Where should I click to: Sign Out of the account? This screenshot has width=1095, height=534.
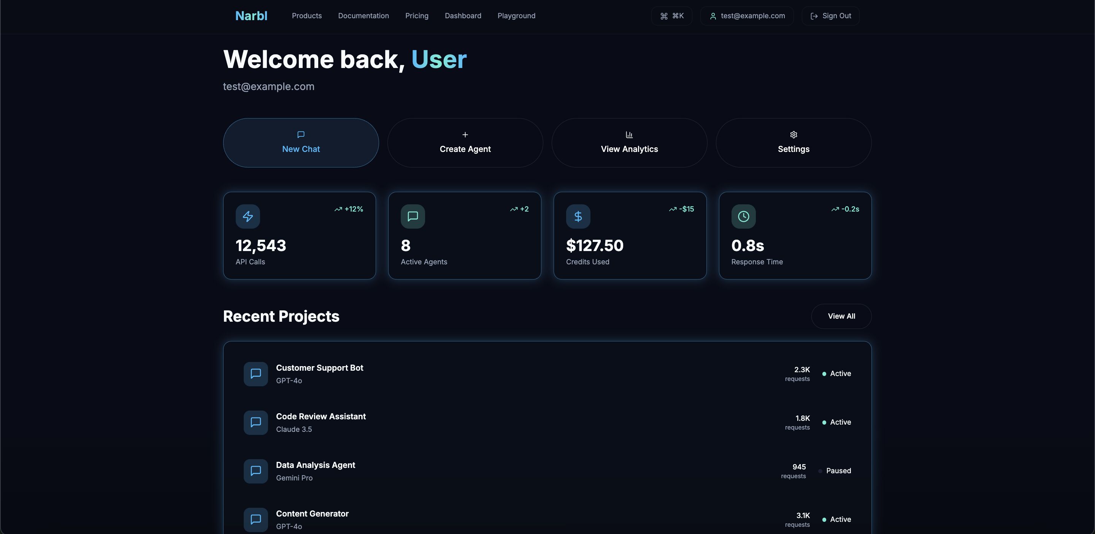click(830, 16)
